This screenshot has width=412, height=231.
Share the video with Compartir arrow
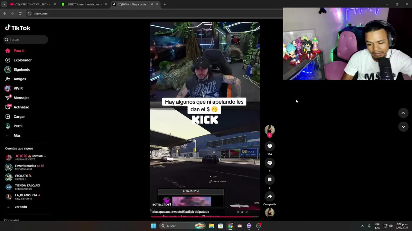[x=270, y=196]
